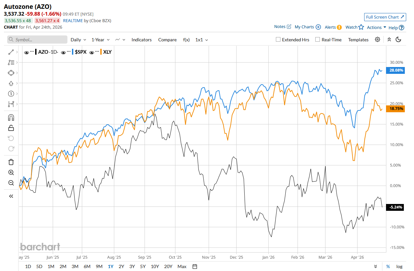Open chart settings gear icon
This screenshot has height=271, width=414.
pos(378,40)
